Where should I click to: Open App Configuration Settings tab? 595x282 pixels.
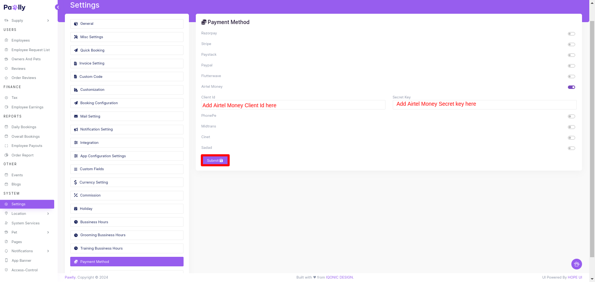coord(127,156)
